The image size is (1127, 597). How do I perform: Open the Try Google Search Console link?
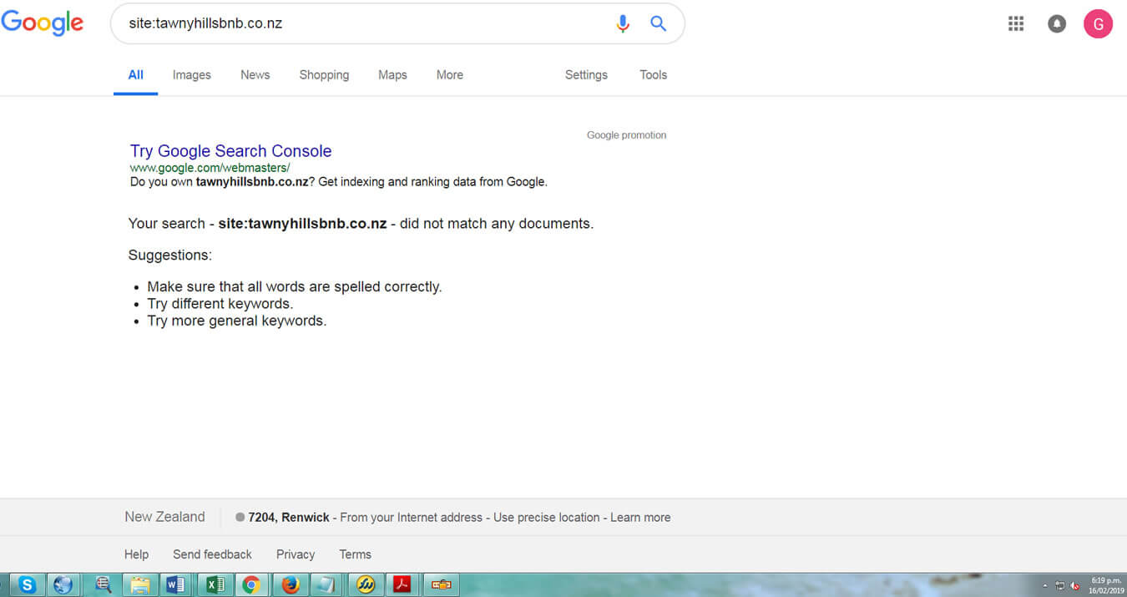(x=231, y=151)
